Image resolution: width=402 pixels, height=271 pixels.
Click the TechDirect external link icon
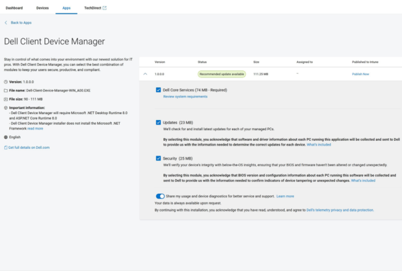click(104, 8)
